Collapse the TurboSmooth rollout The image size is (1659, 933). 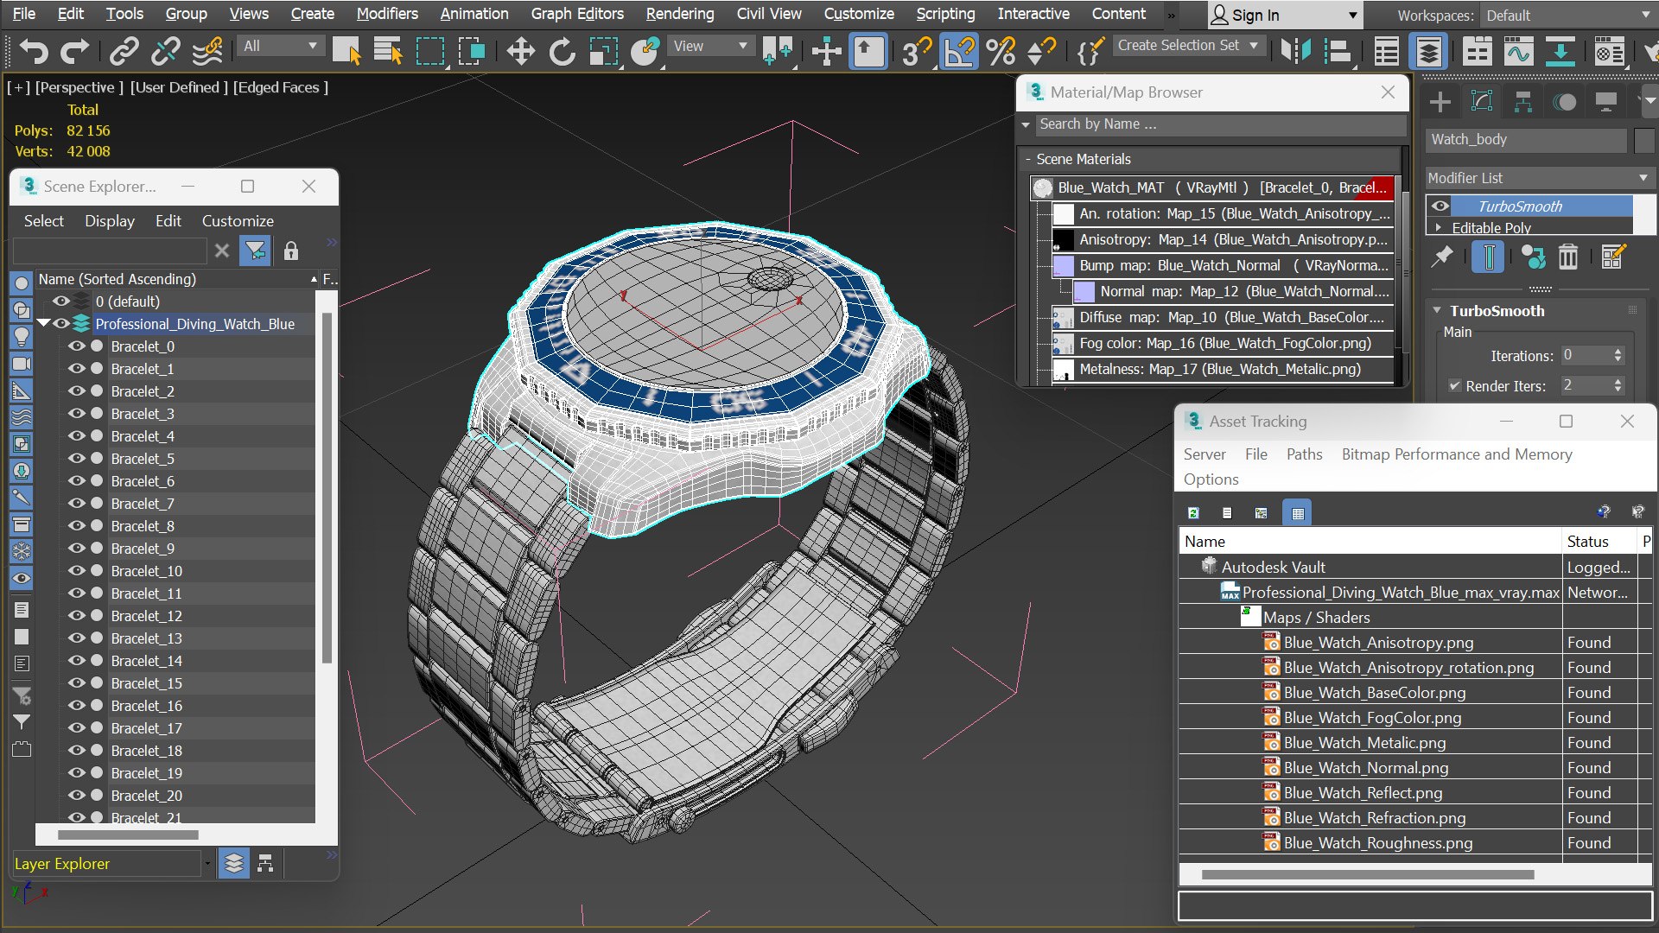pos(1437,310)
